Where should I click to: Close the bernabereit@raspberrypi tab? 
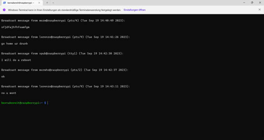[x=39, y=3]
